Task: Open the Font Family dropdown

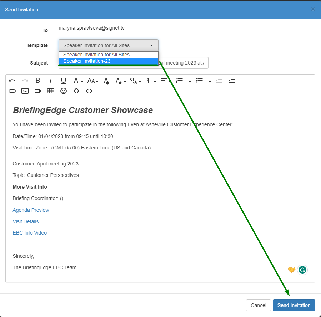Action: [78, 81]
